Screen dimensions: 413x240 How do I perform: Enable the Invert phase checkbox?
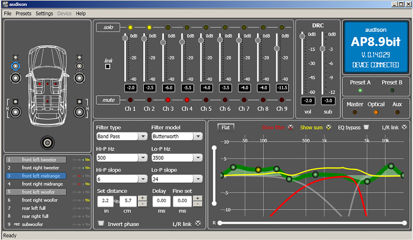(101, 223)
